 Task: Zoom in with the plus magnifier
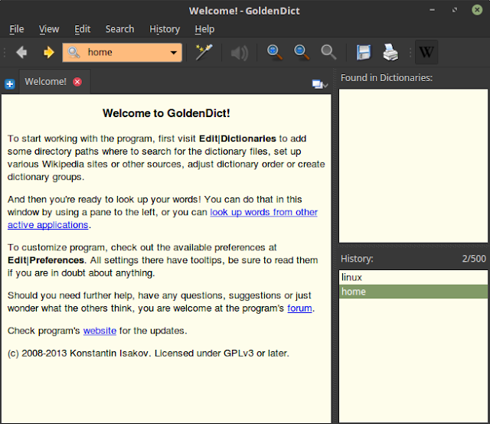pos(274,52)
